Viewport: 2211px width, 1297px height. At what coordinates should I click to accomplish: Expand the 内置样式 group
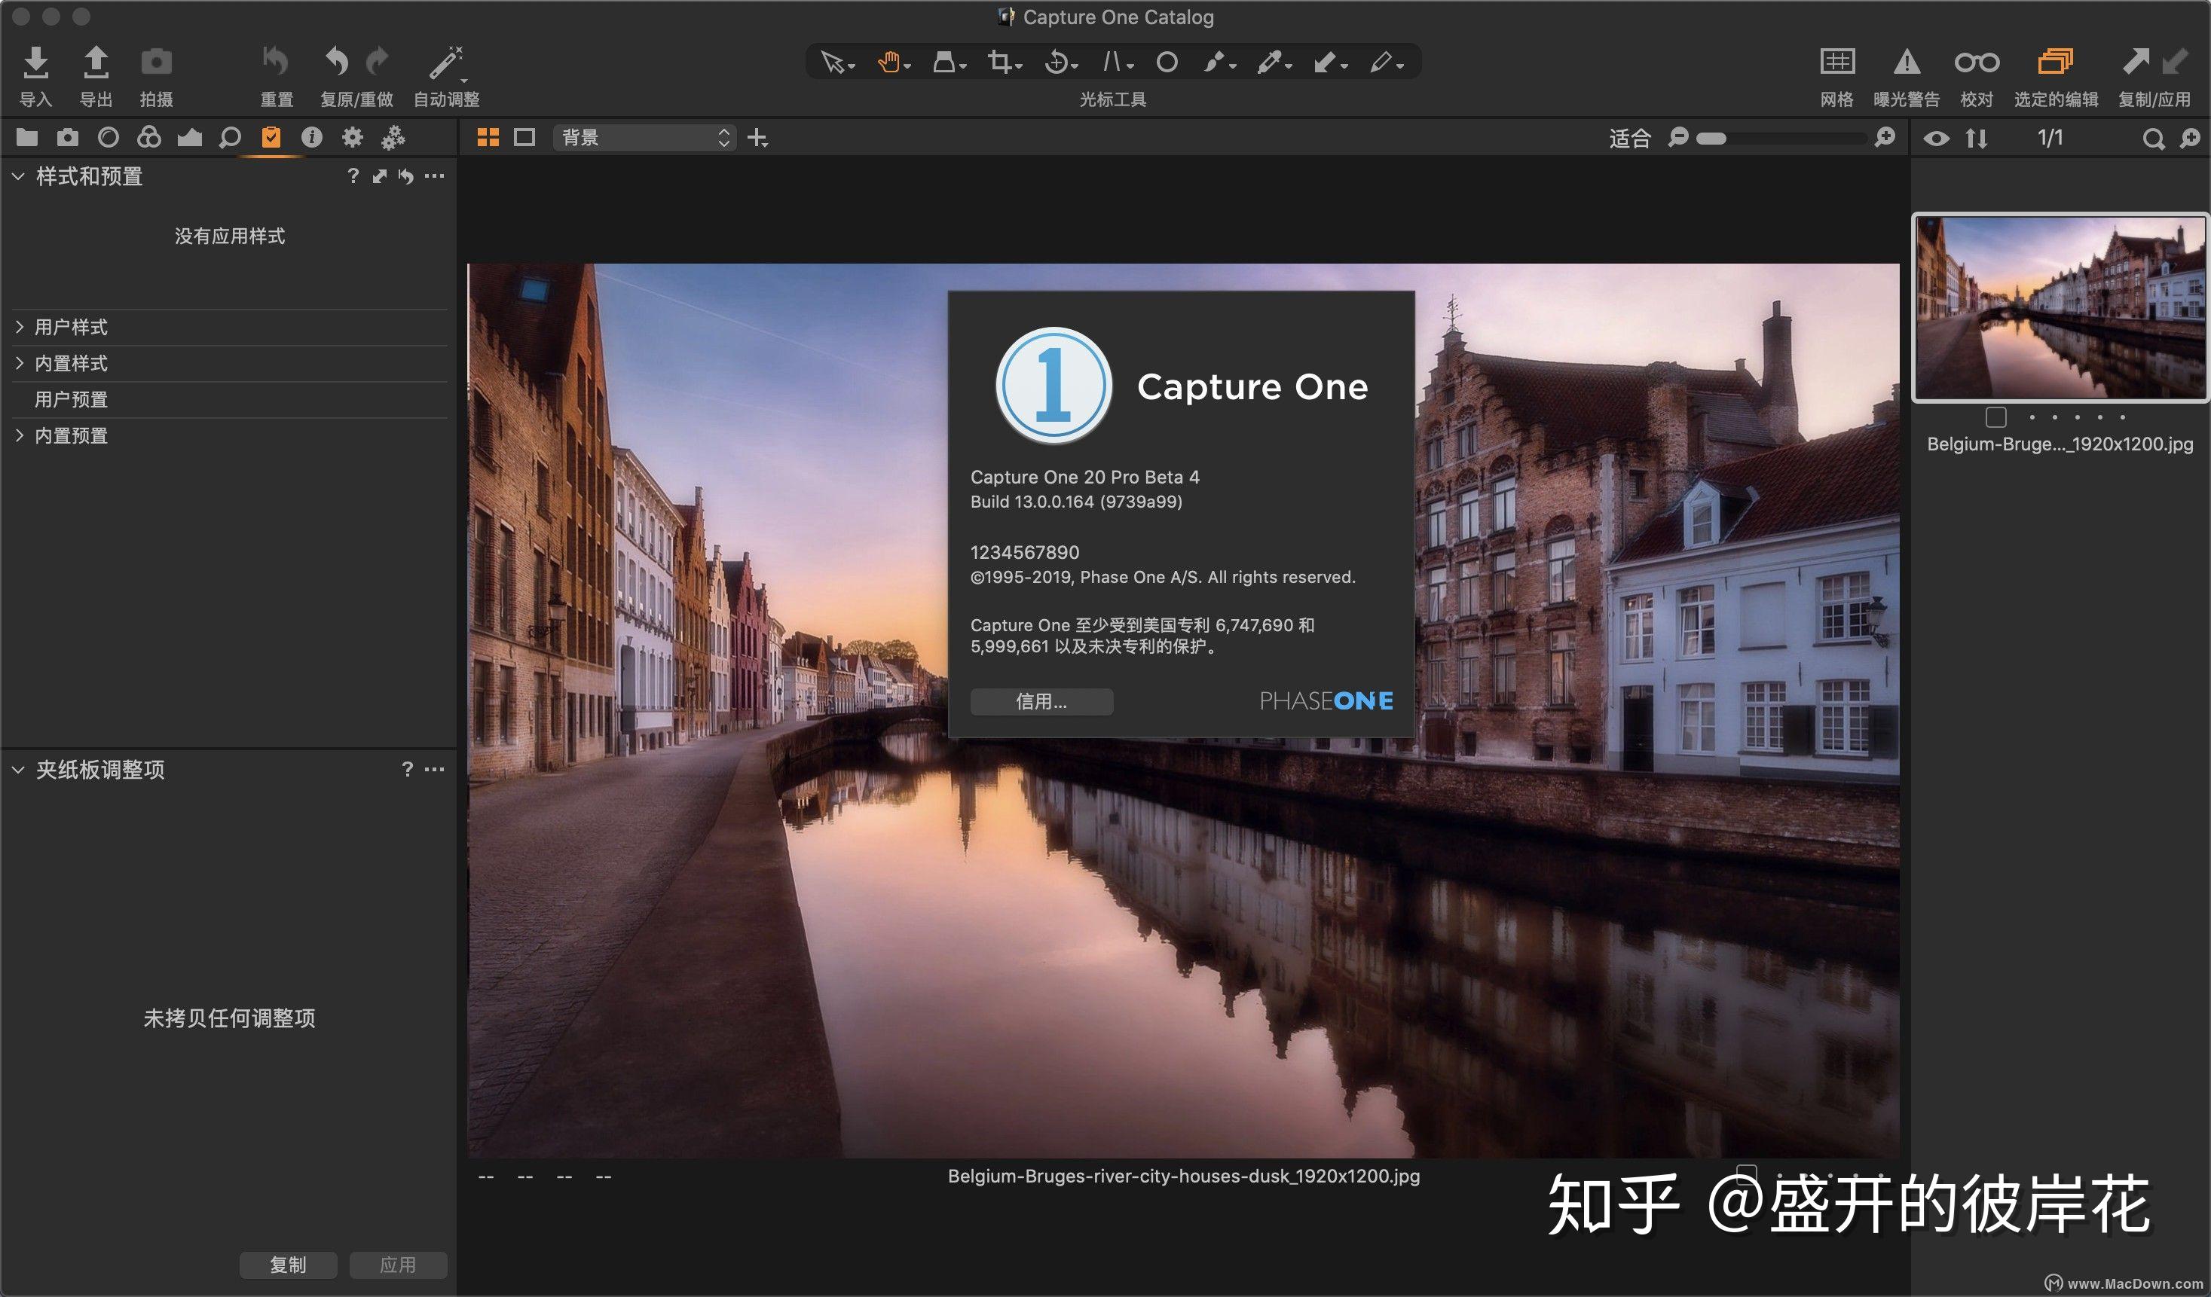[20, 363]
